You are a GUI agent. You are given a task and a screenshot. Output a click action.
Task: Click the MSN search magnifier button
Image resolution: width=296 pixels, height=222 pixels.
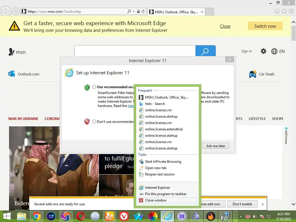pyautogui.click(x=206, y=51)
